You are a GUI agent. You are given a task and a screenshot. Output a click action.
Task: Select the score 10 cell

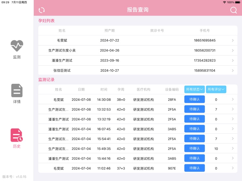[216, 149]
